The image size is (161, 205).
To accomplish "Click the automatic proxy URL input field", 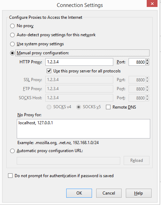I will 68,161.
